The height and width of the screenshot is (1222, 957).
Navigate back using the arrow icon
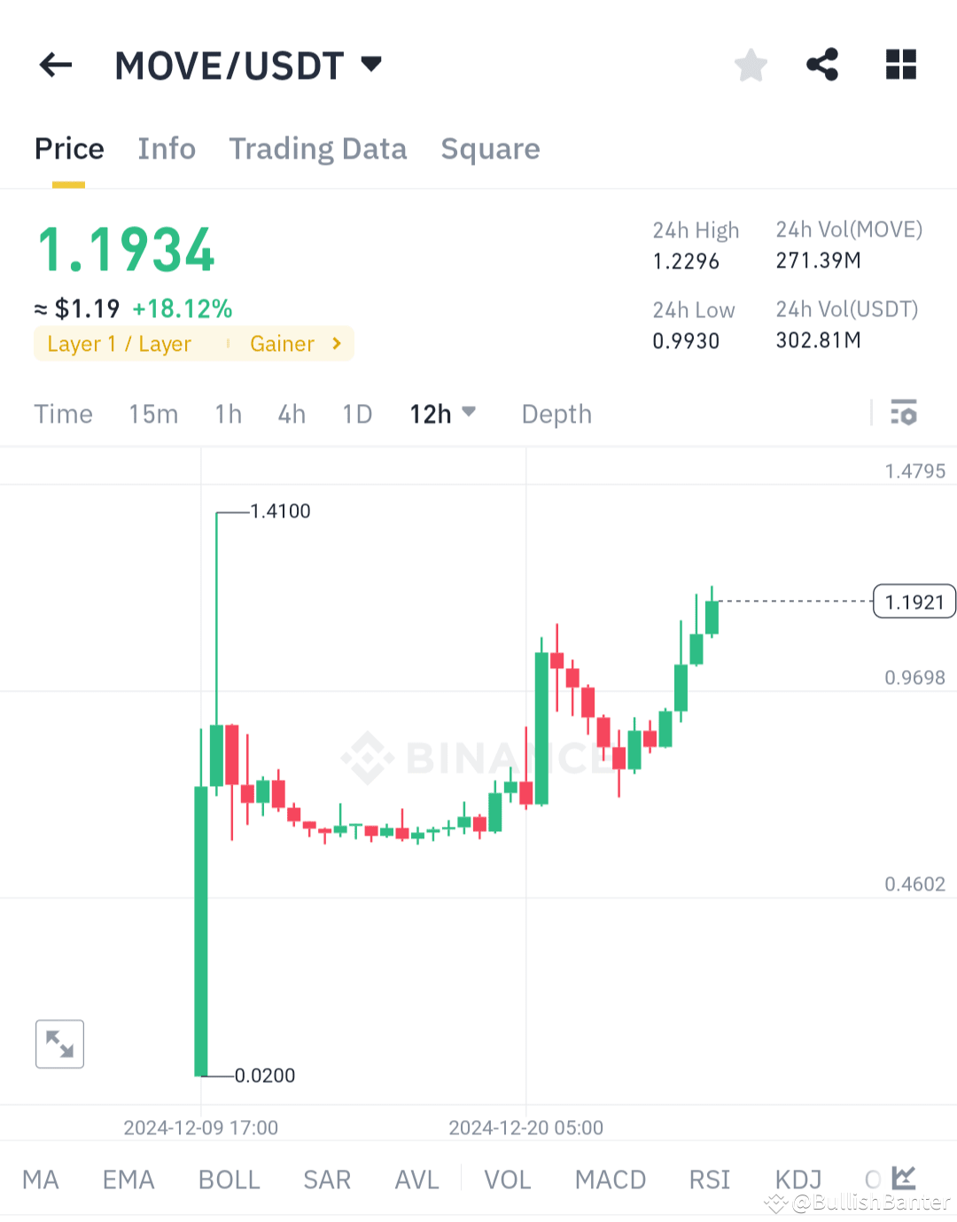pos(55,65)
